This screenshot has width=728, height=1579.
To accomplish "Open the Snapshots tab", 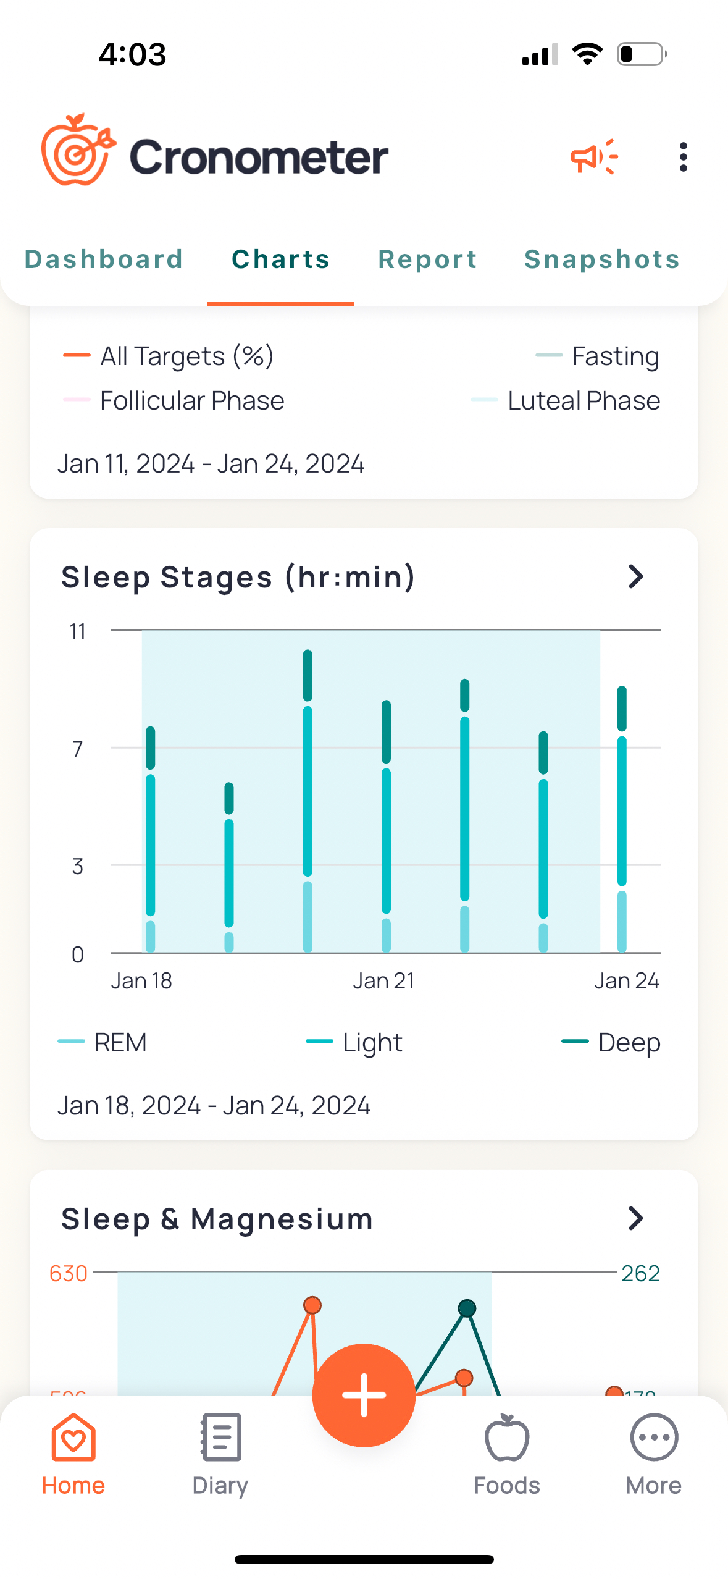I will [x=602, y=259].
